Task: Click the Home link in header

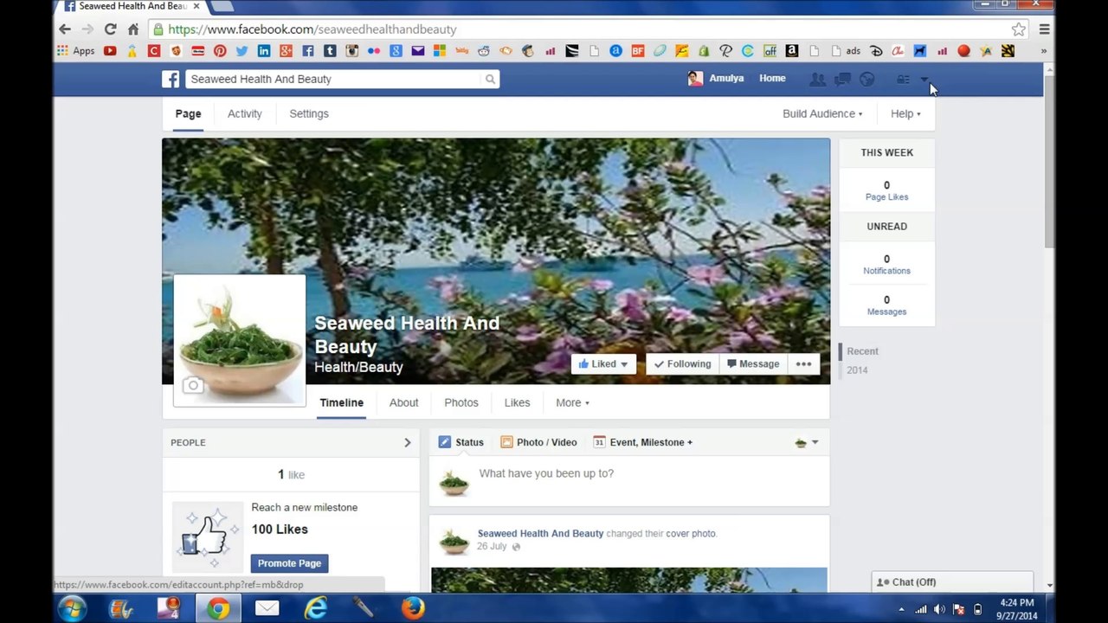Action: pos(772,78)
